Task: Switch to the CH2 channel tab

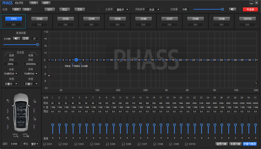Action: 40,19
